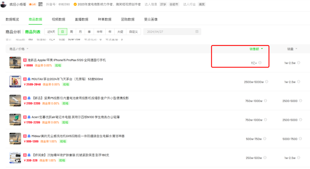Image resolution: width=310 pixels, height=169 pixels.
Task: Click info icon beside 5000-7500 sales volume
Action: click(300, 139)
